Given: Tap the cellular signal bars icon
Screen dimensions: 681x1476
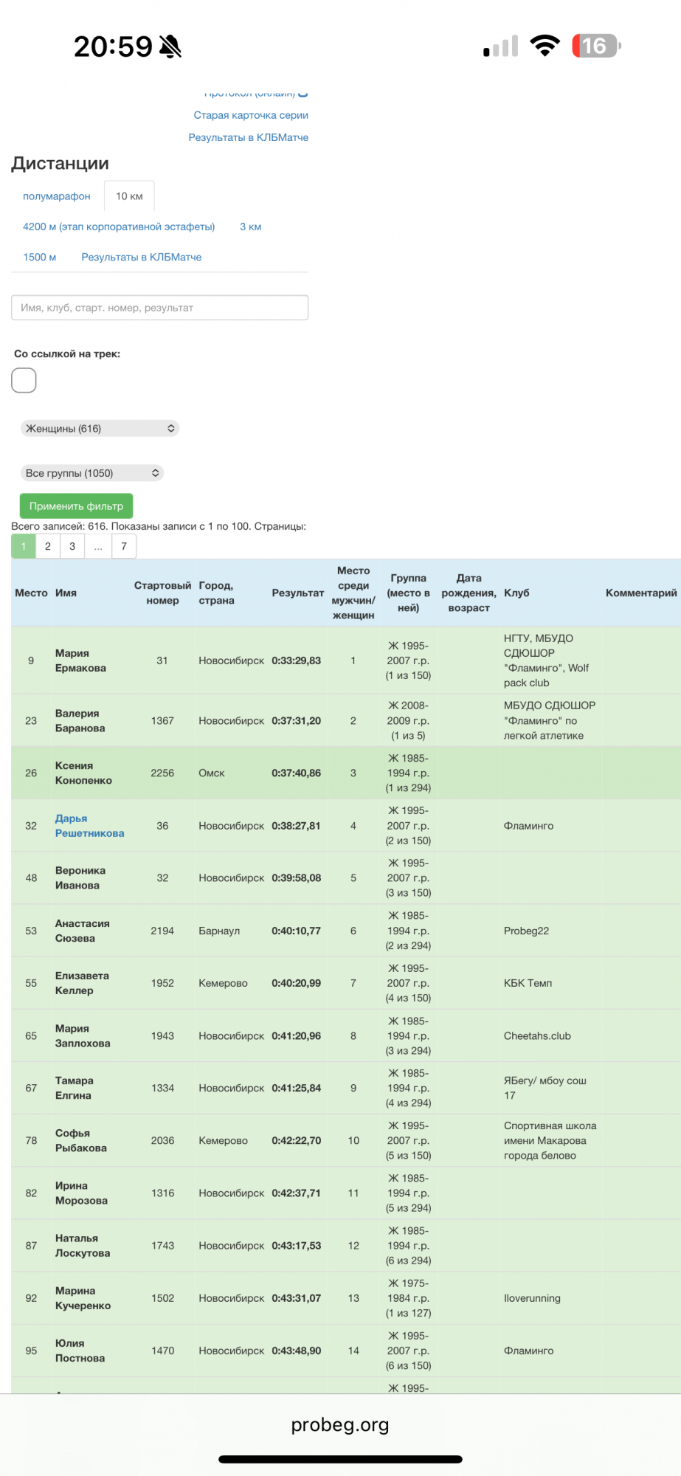Looking at the screenshot, I should pyautogui.click(x=500, y=46).
